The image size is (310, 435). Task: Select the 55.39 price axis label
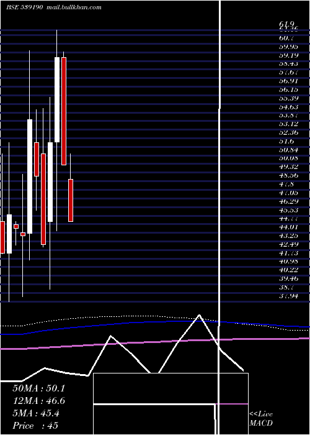(x=288, y=98)
